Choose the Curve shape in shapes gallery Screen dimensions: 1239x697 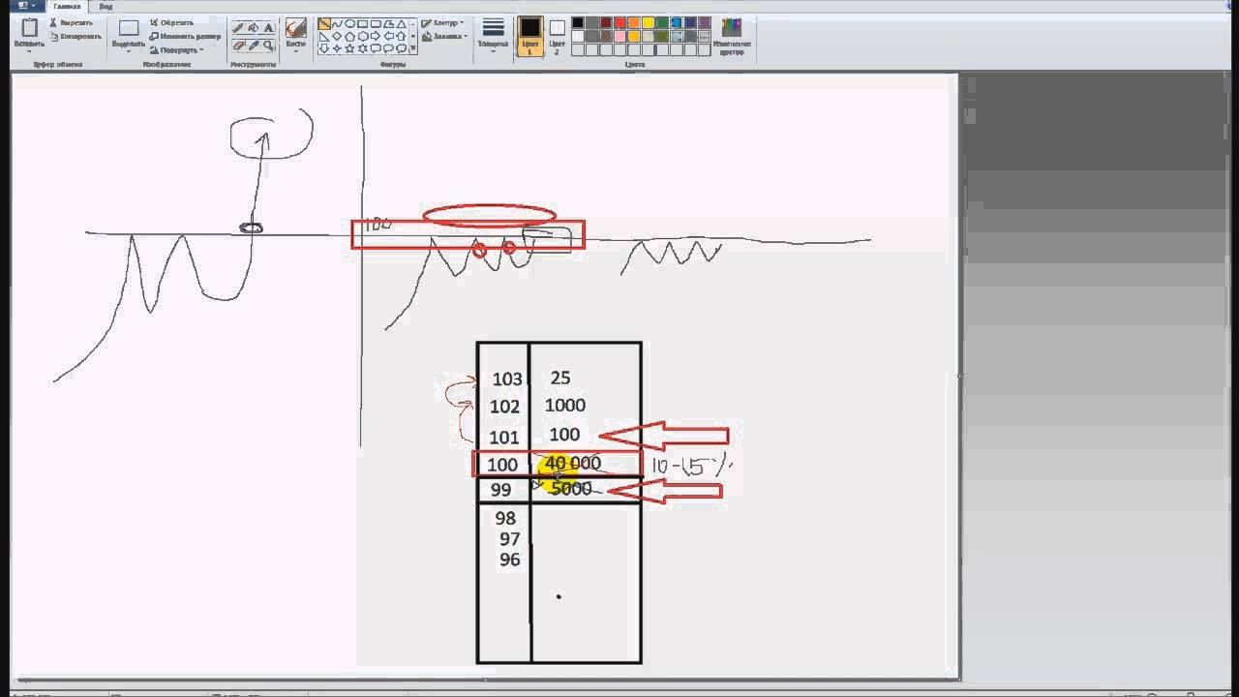[337, 23]
